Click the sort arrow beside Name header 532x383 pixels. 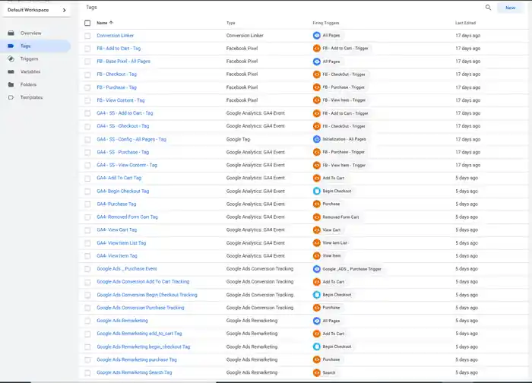pyautogui.click(x=111, y=23)
